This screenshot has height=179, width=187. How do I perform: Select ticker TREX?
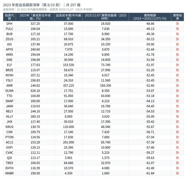(x=9, y=163)
